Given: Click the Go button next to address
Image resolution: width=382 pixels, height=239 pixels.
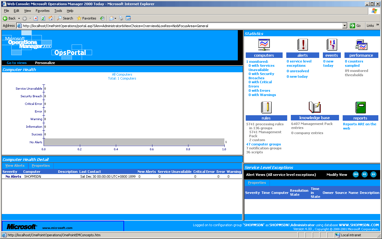Looking at the screenshot, I should coord(355,26).
